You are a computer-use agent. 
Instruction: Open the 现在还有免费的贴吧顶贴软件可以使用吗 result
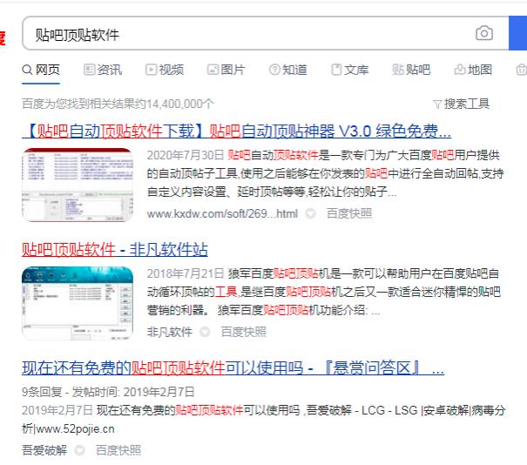tap(233, 368)
